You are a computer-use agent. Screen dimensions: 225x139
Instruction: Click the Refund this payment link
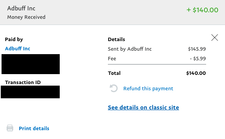coord(148,89)
